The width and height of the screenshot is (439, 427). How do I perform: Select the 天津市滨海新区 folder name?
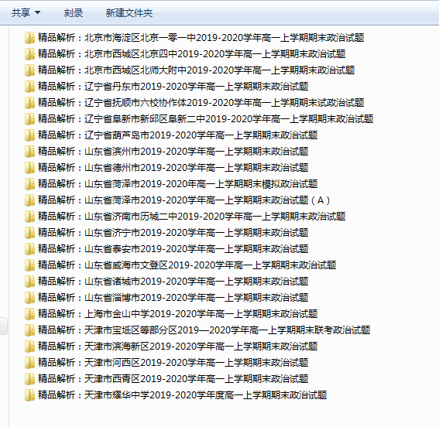(x=177, y=347)
